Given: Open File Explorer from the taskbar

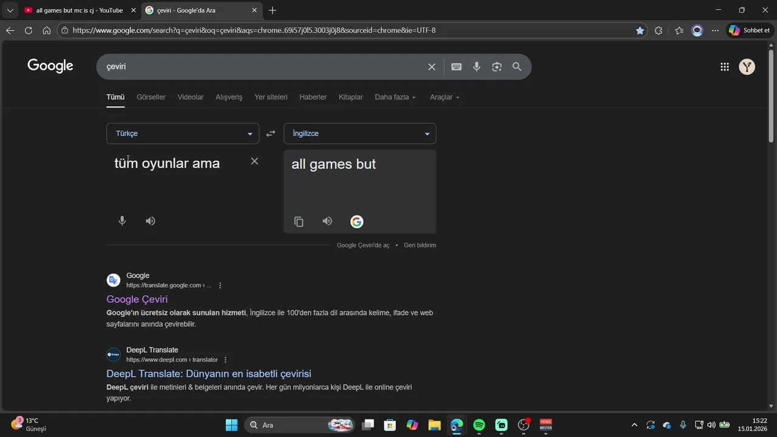Looking at the screenshot, I should 434,425.
